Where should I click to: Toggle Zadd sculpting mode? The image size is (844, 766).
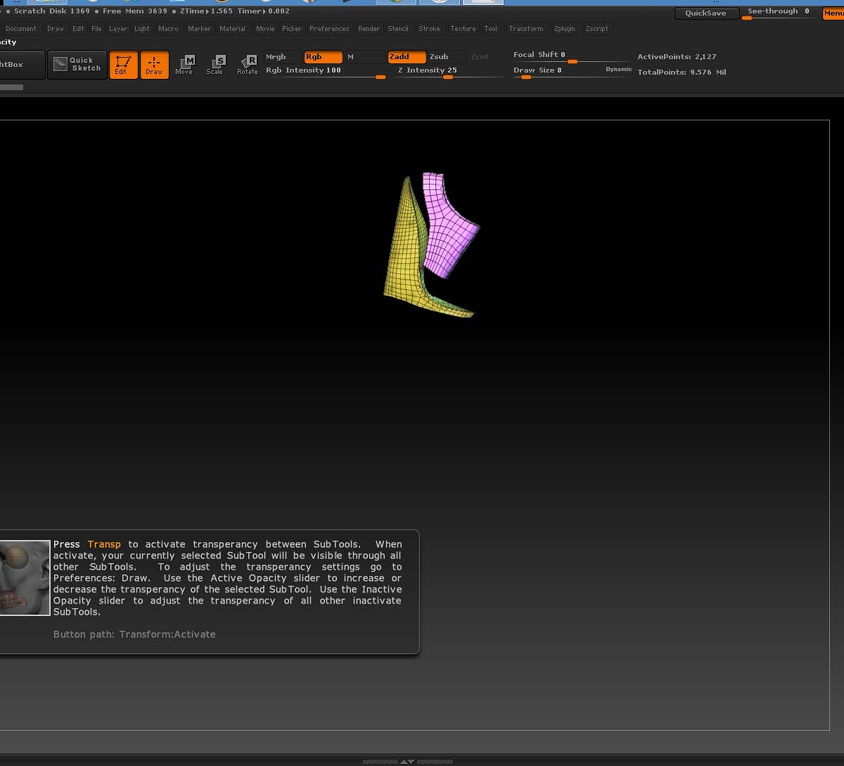407,57
